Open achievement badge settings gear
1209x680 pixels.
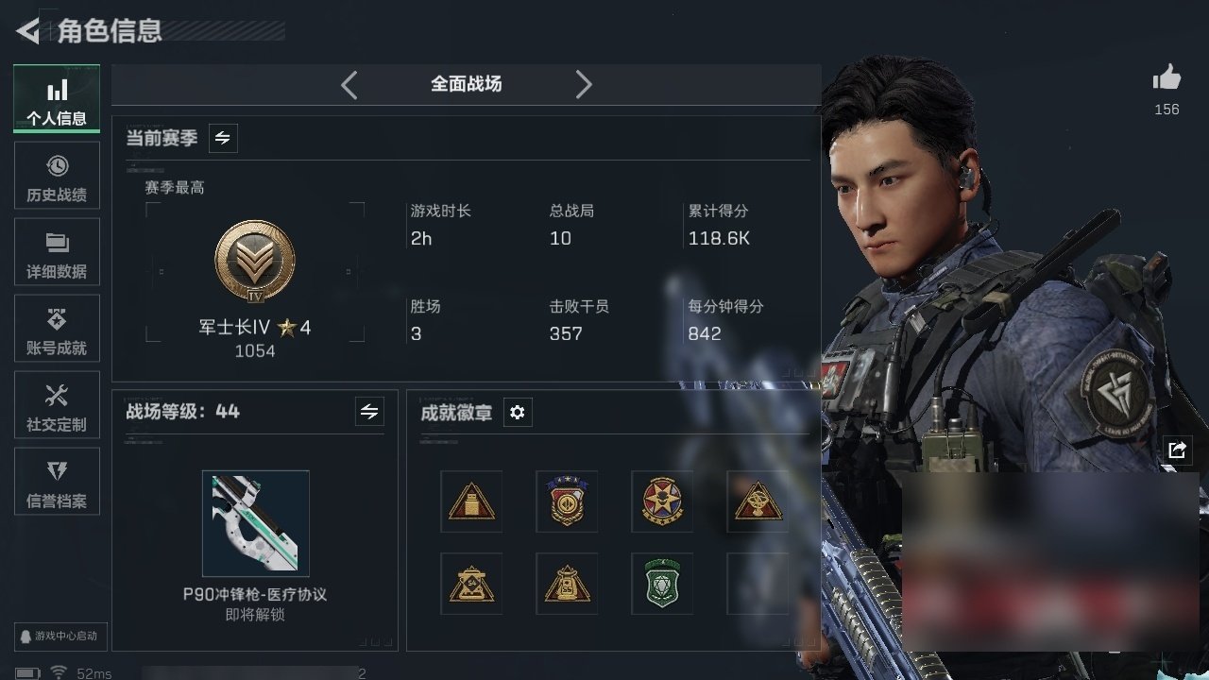point(517,413)
